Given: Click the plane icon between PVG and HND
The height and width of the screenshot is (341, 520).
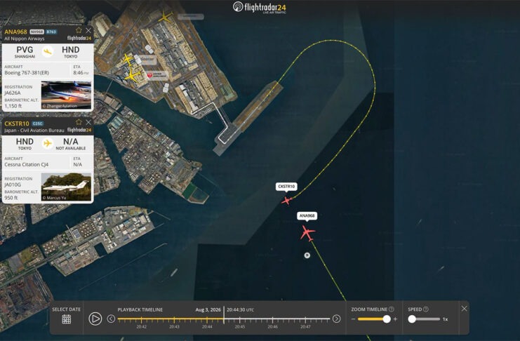Looking at the screenshot, I should click(x=48, y=52).
